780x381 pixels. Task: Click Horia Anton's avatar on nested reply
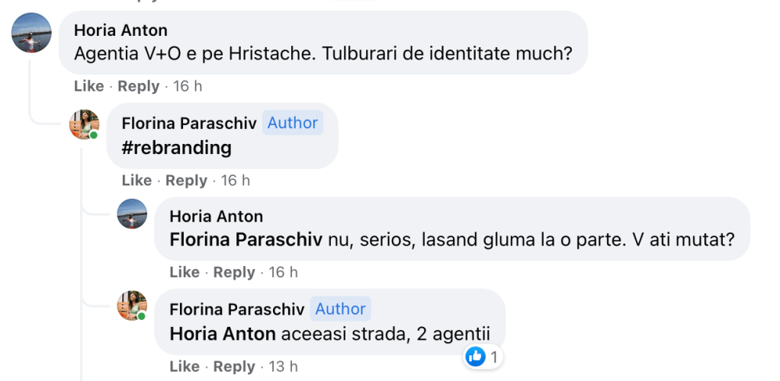[132, 214]
